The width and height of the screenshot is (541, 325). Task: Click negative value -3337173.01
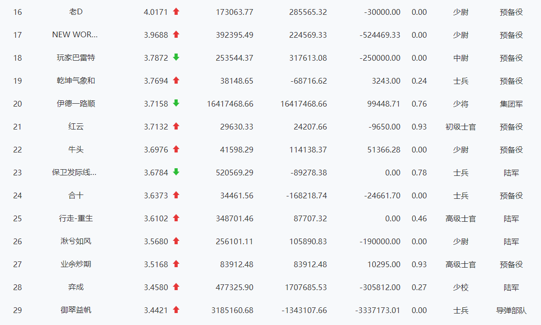pos(378,310)
